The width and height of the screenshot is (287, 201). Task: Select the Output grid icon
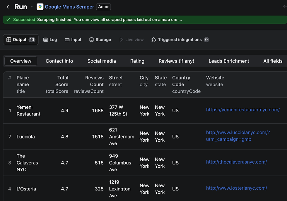pos(9,39)
